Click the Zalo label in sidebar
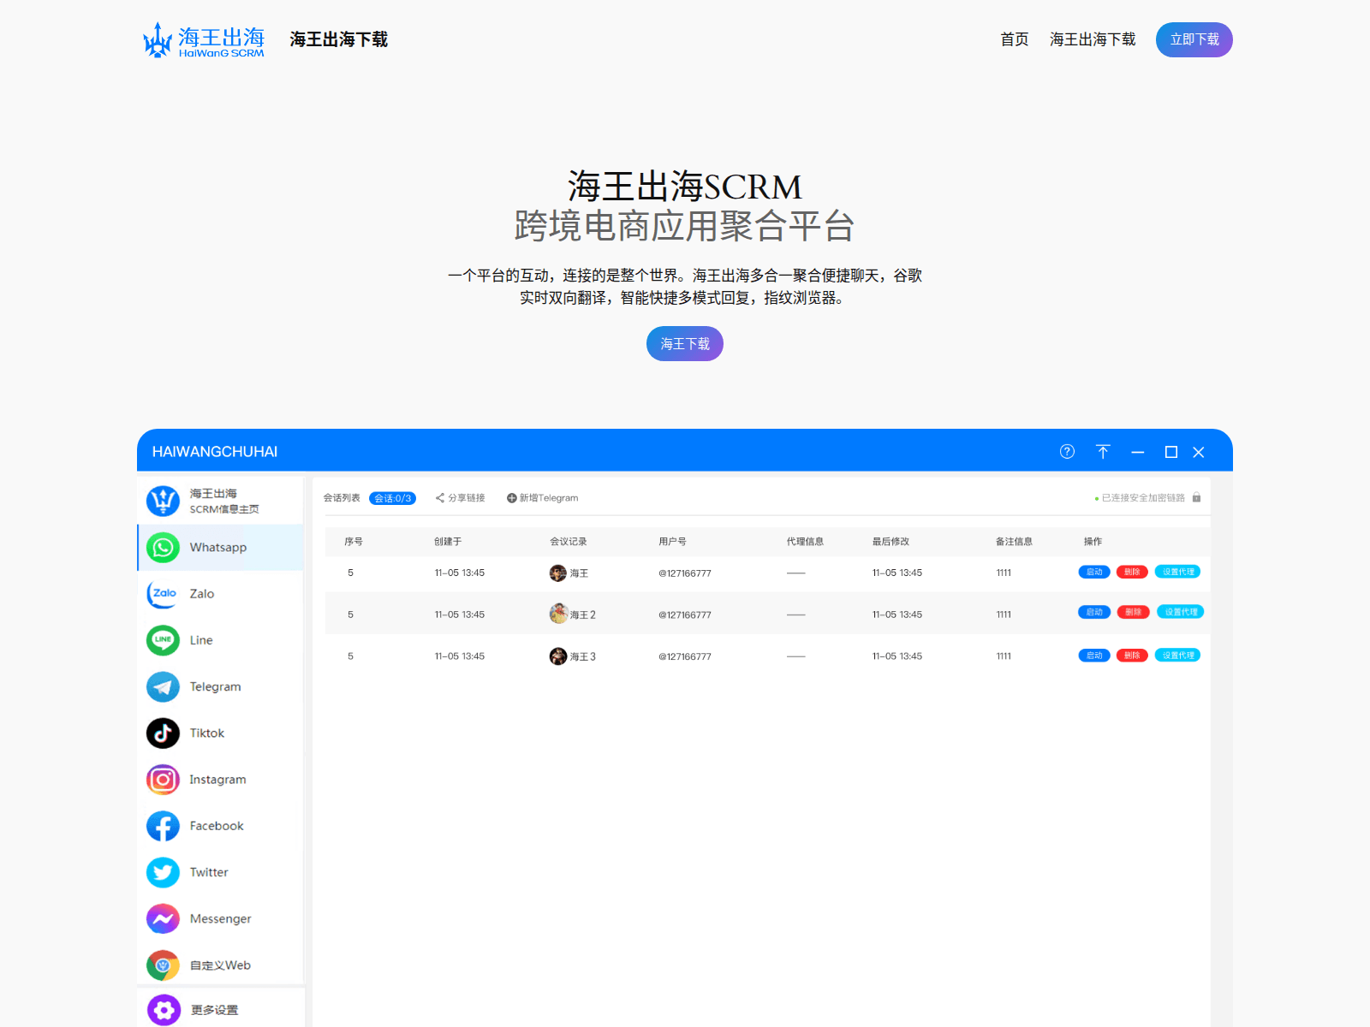The height and width of the screenshot is (1027, 1370). pyautogui.click(x=202, y=594)
